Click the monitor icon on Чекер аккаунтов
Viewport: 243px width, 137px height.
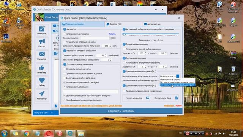pos(148,98)
